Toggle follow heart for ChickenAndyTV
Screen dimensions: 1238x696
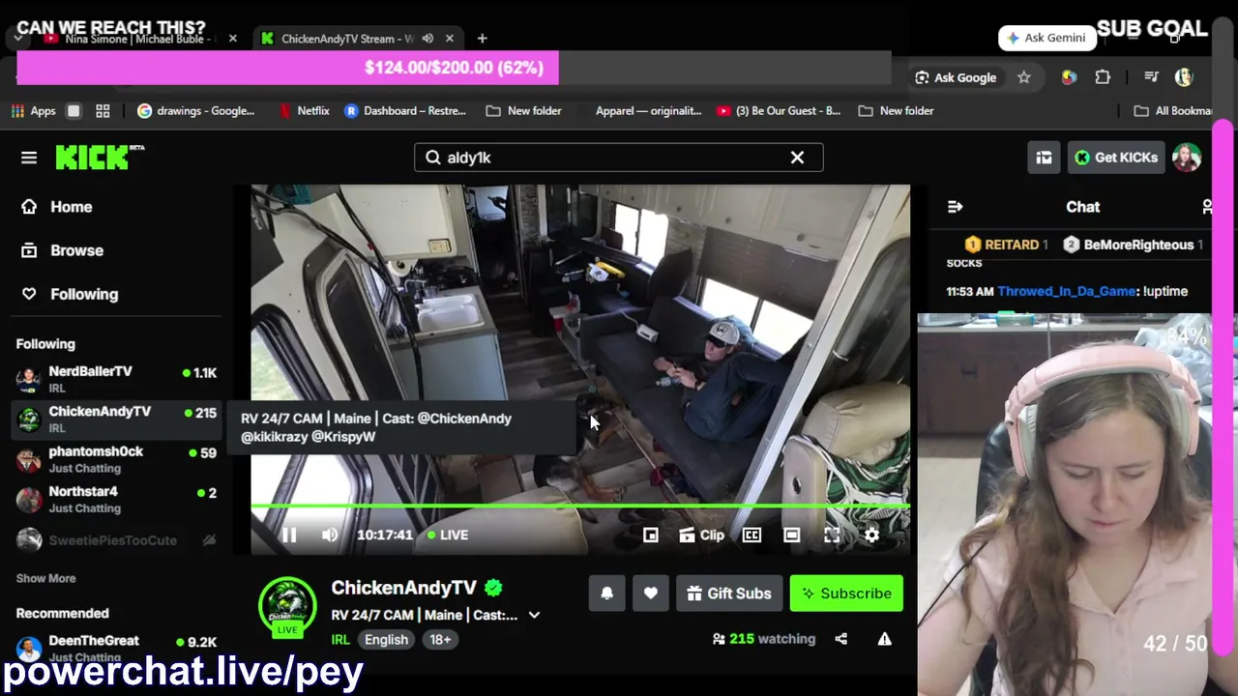(x=651, y=594)
